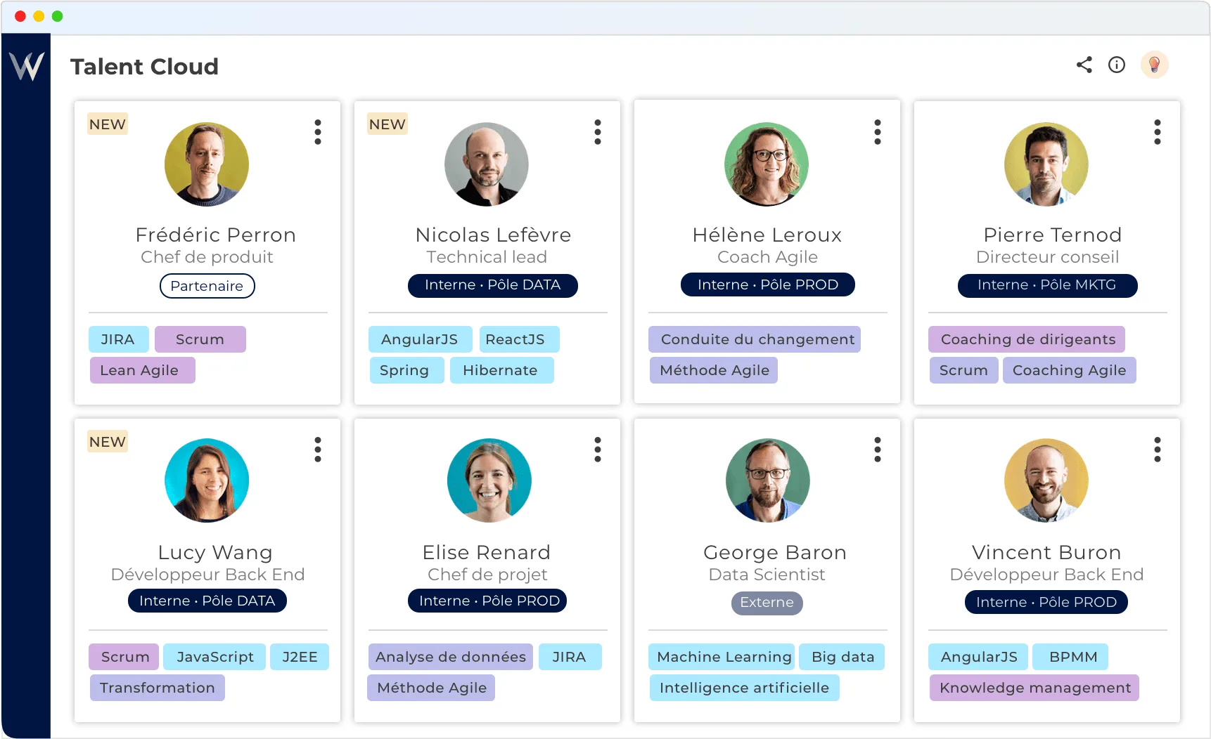Open Pierre Ternod's three-dot menu
Image resolution: width=1211 pixels, height=739 pixels.
(x=1158, y=132)
